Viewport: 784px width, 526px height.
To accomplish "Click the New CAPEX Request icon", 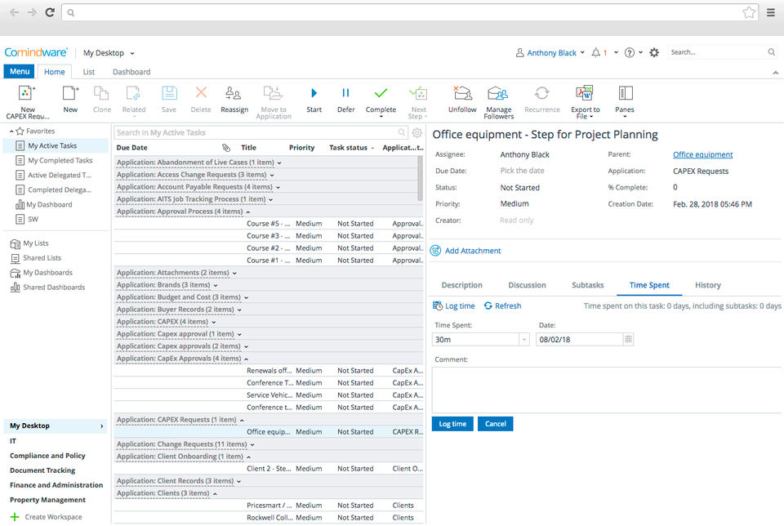I will [27, 94].
